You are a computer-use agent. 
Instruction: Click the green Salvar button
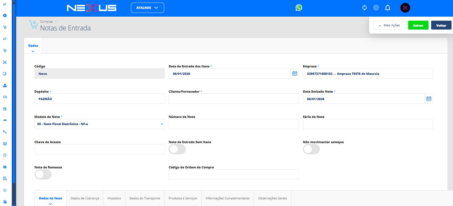click(418, 25)
